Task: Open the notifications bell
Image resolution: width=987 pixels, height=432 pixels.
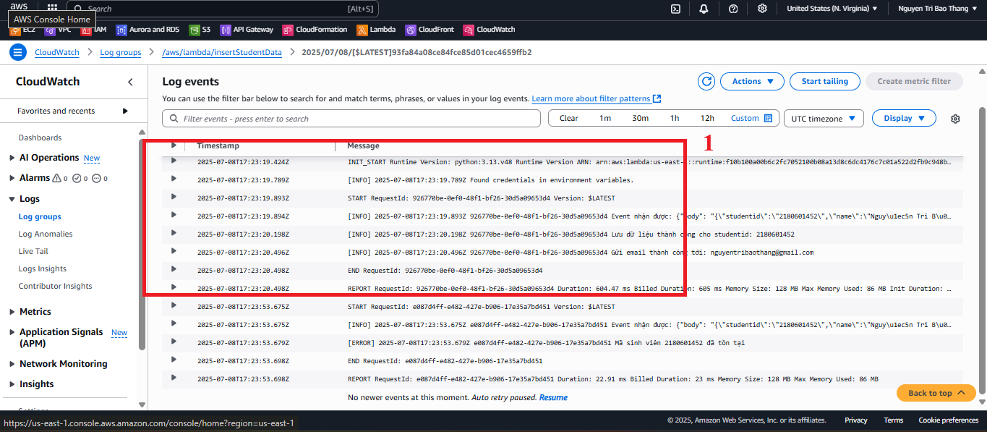Action: tap(704, 9)
